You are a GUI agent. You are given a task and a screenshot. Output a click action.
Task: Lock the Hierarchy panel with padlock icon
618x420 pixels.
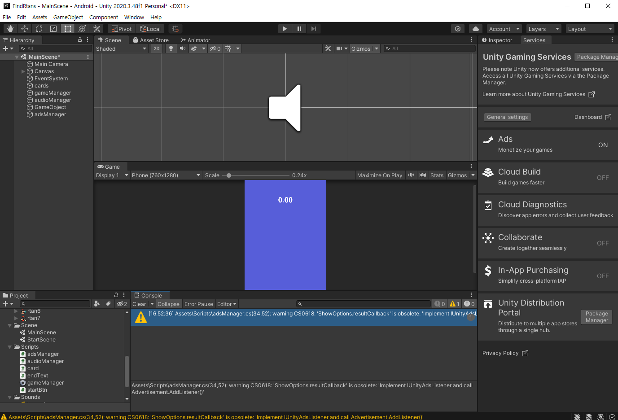[x=80, y=40]
